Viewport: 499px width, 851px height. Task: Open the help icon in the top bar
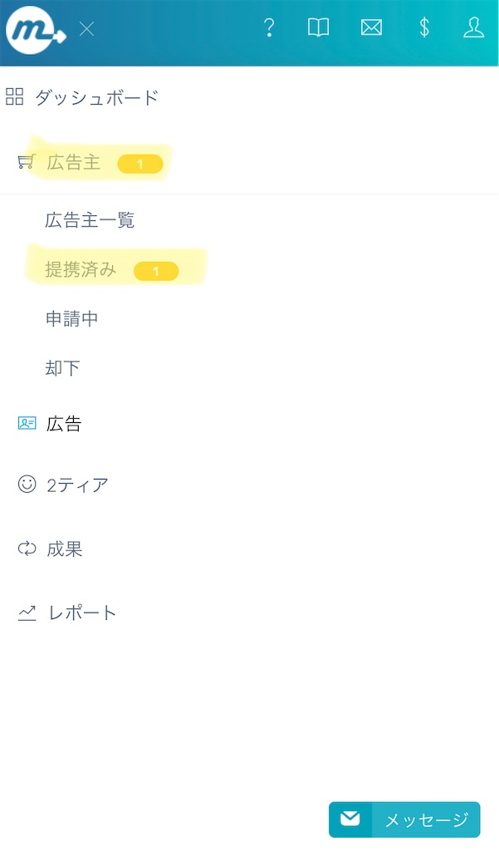point(269,27)
